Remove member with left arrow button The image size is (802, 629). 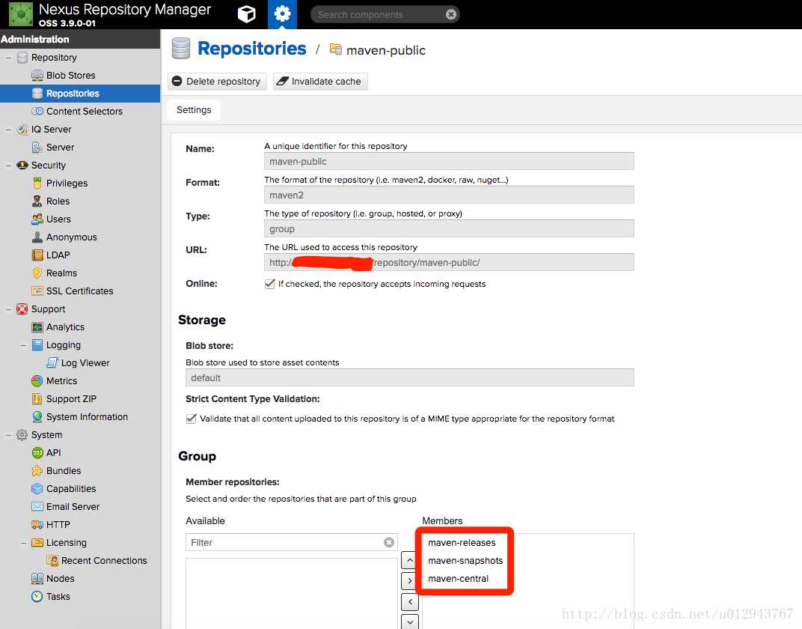(x=410, y=601)
